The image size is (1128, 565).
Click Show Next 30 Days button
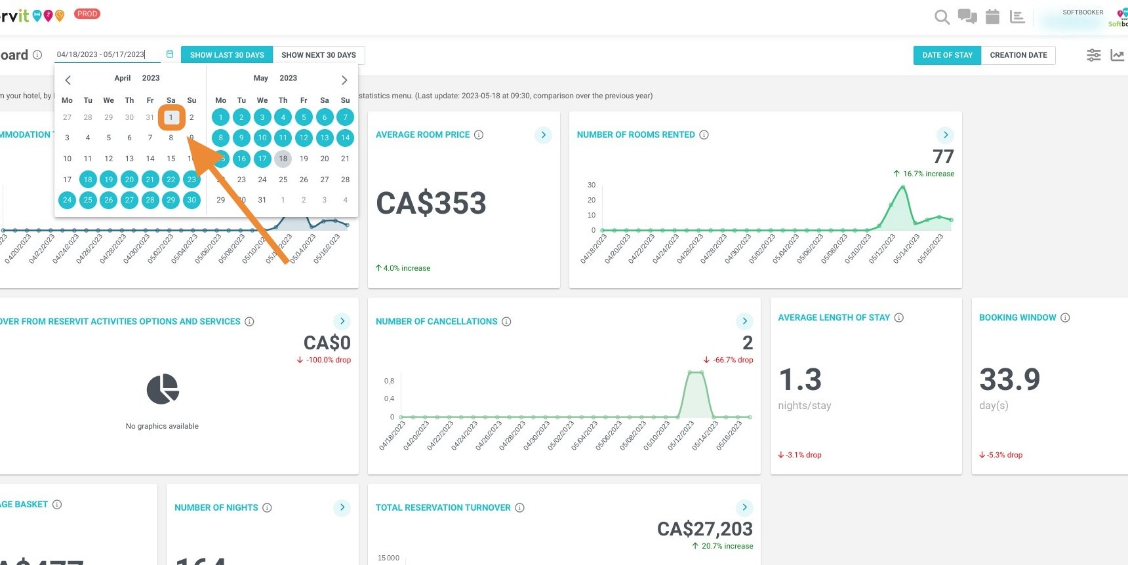pyautogui.click(x=319, y=55)
